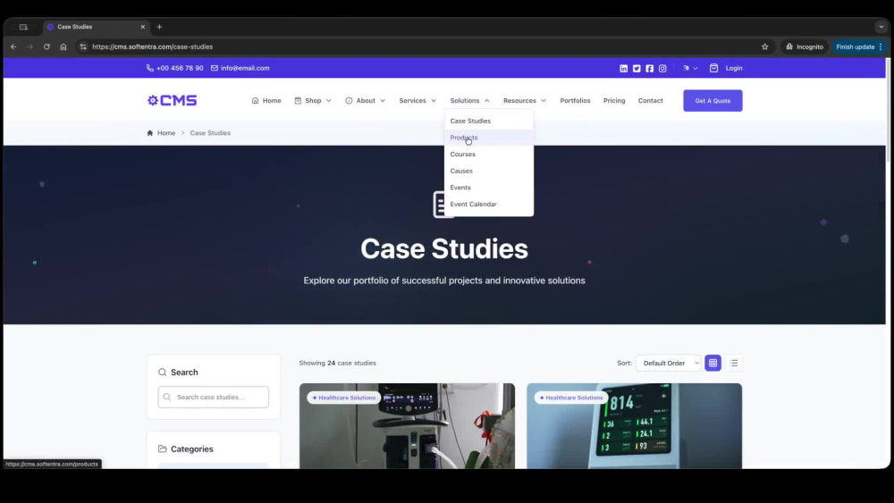Go to Home in navigation bar
The width and height of the screenshot is (894, 503).
[x=266, y=100]
